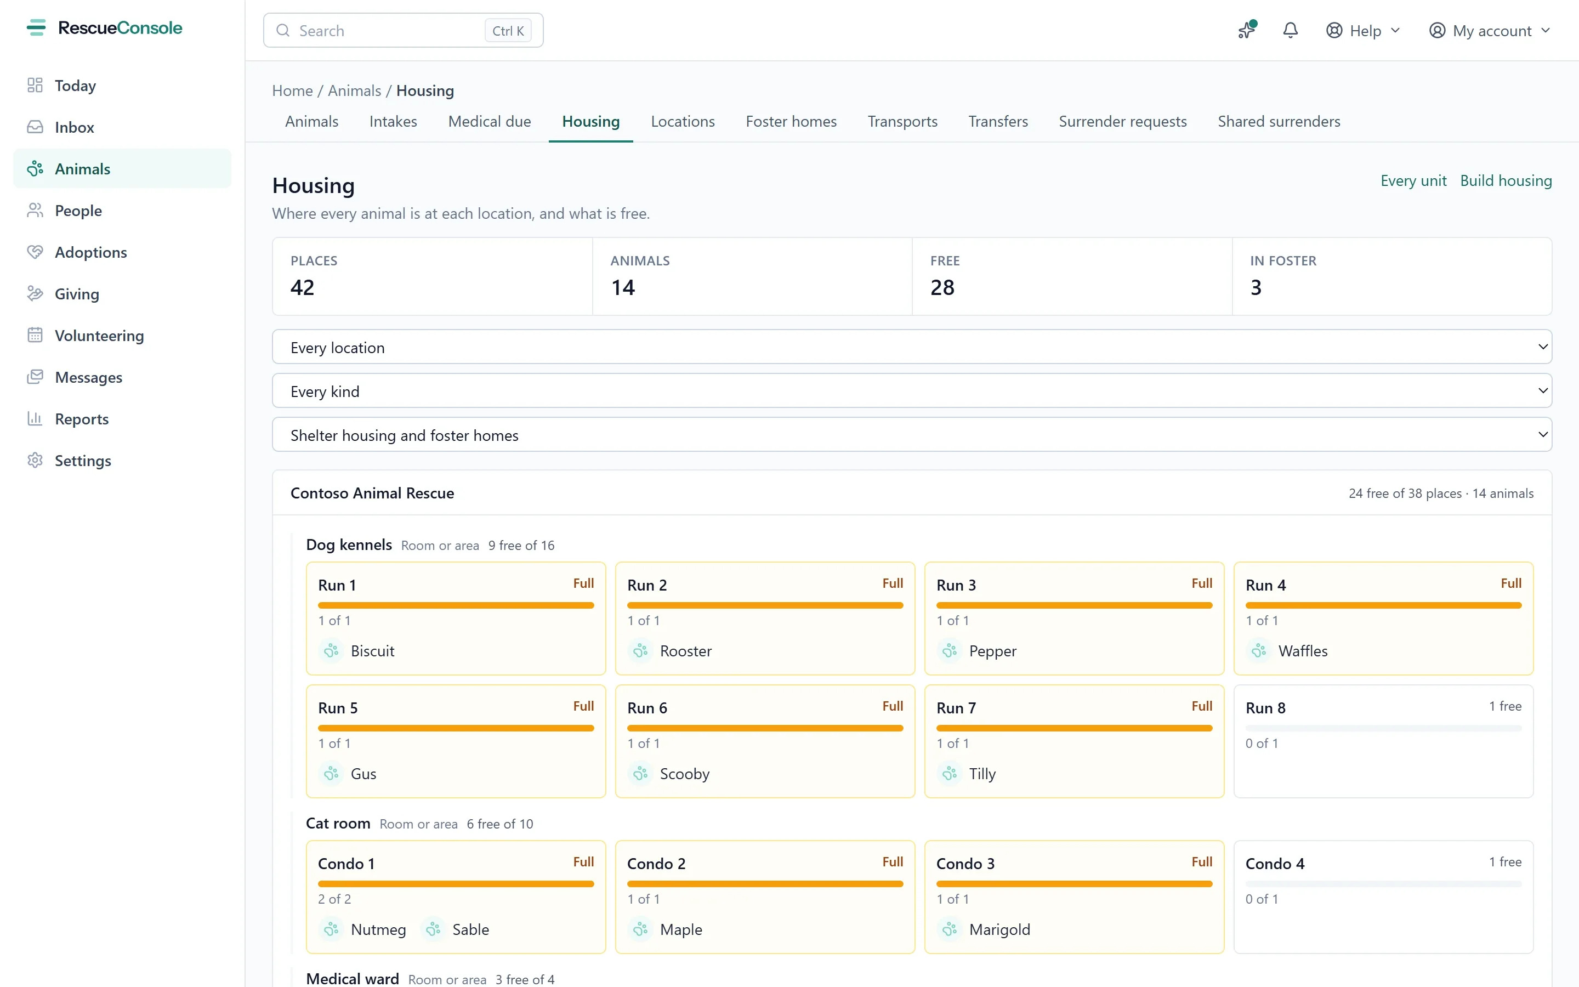Open the My account menu

tap(1489, 31)
